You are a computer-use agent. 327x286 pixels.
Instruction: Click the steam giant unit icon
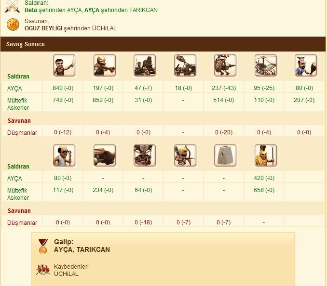tap(225, 65)
